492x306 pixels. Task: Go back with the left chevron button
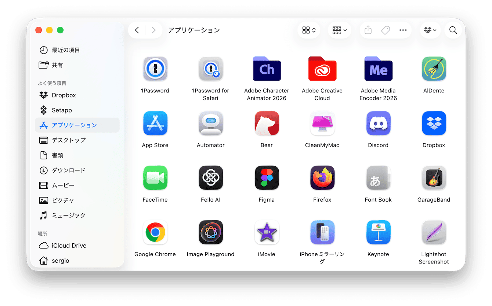137,30
